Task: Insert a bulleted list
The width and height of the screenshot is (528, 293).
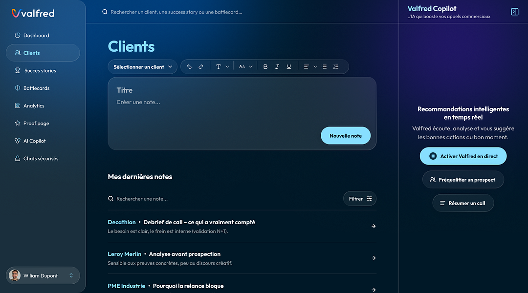Action: [x=324, y=66]
